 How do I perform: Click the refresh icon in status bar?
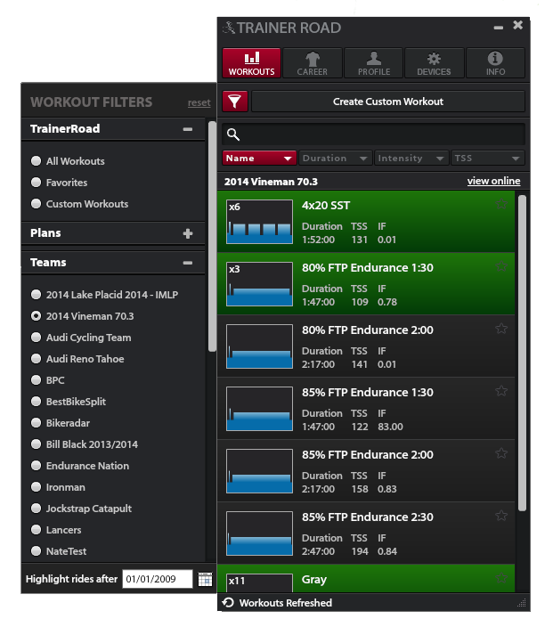tap(228, 603)
